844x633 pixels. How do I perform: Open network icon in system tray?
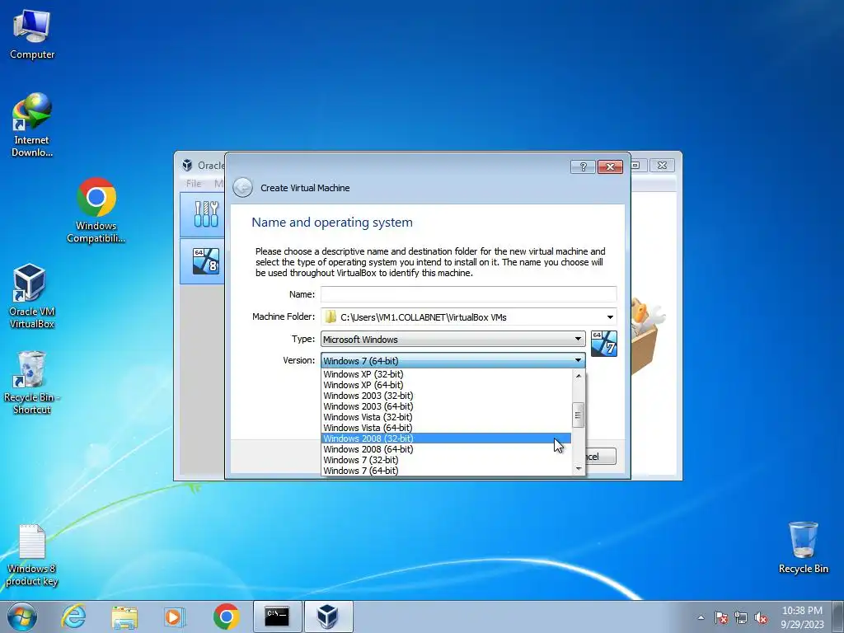click(x=741, y=617)
